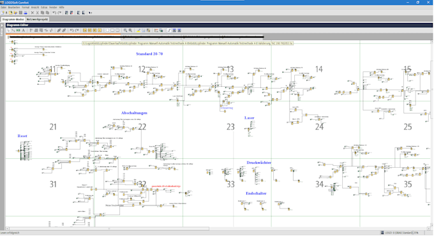Viewport: 434px width, 236px height.
Task: Click the horizontal scrollbar thumb
Action: [x=108, y=229]
